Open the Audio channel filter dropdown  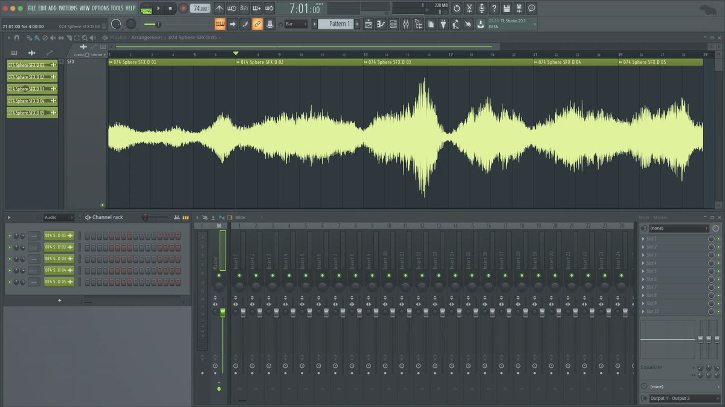pos(58,218)
